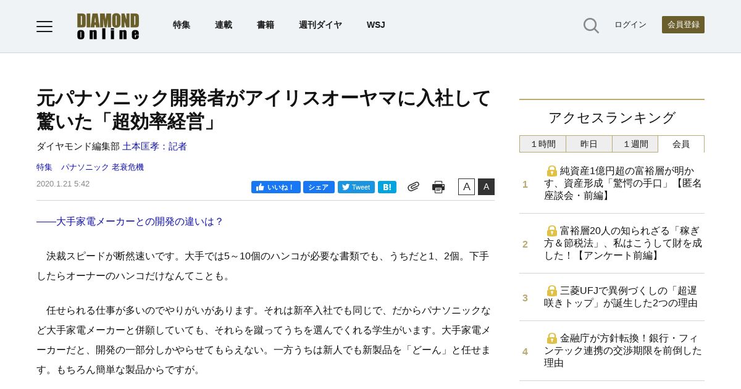Open ranking article 三菱UFJで異例づくし
This screenshot has height=389, width=741.
point(621,297)
